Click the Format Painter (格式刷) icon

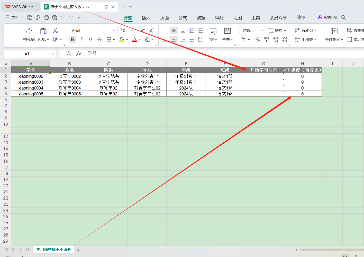(x=29, y=31)
